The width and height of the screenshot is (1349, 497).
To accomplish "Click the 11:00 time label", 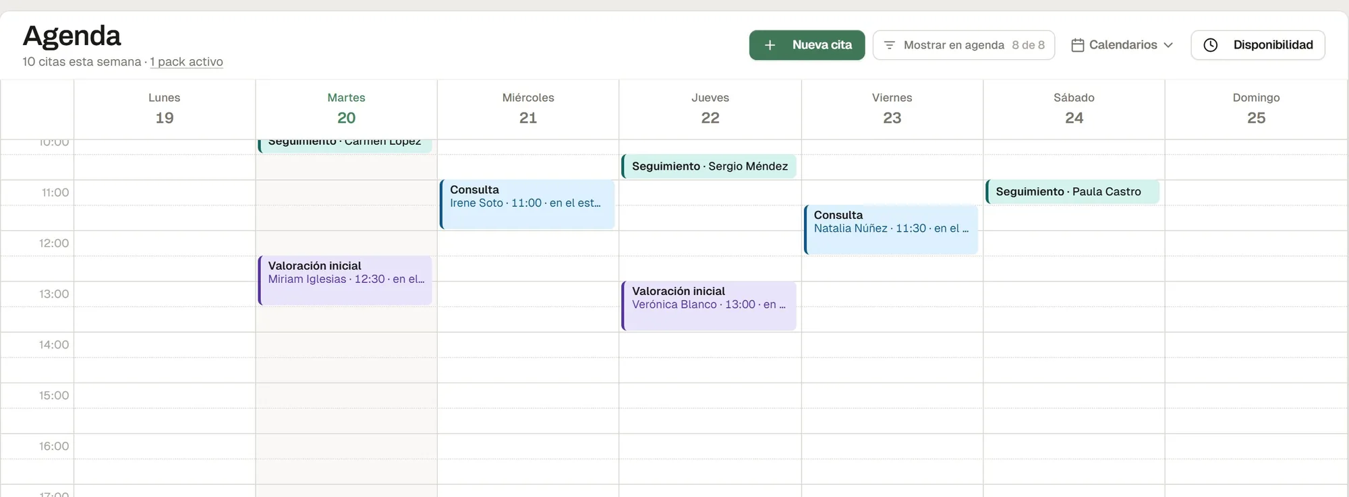I will [55, 193].
